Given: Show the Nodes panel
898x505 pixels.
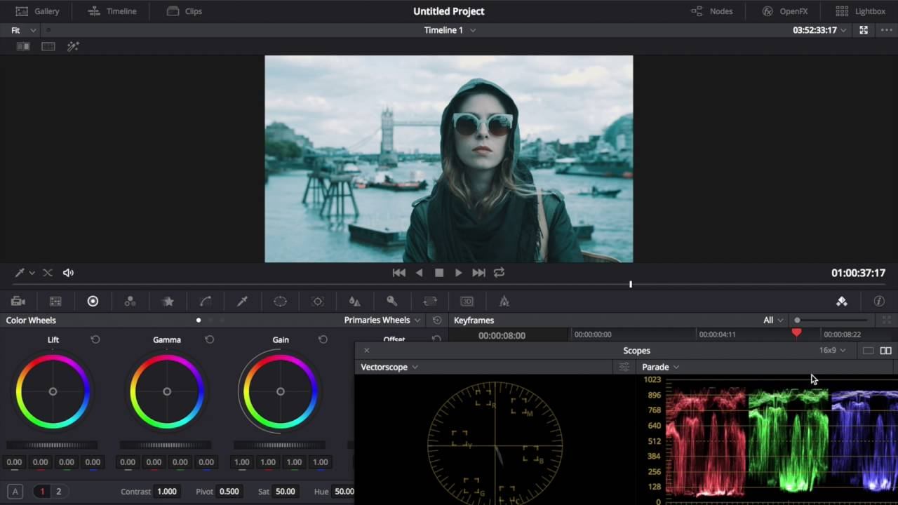Looking at the screenshot, I should point(712,11).
